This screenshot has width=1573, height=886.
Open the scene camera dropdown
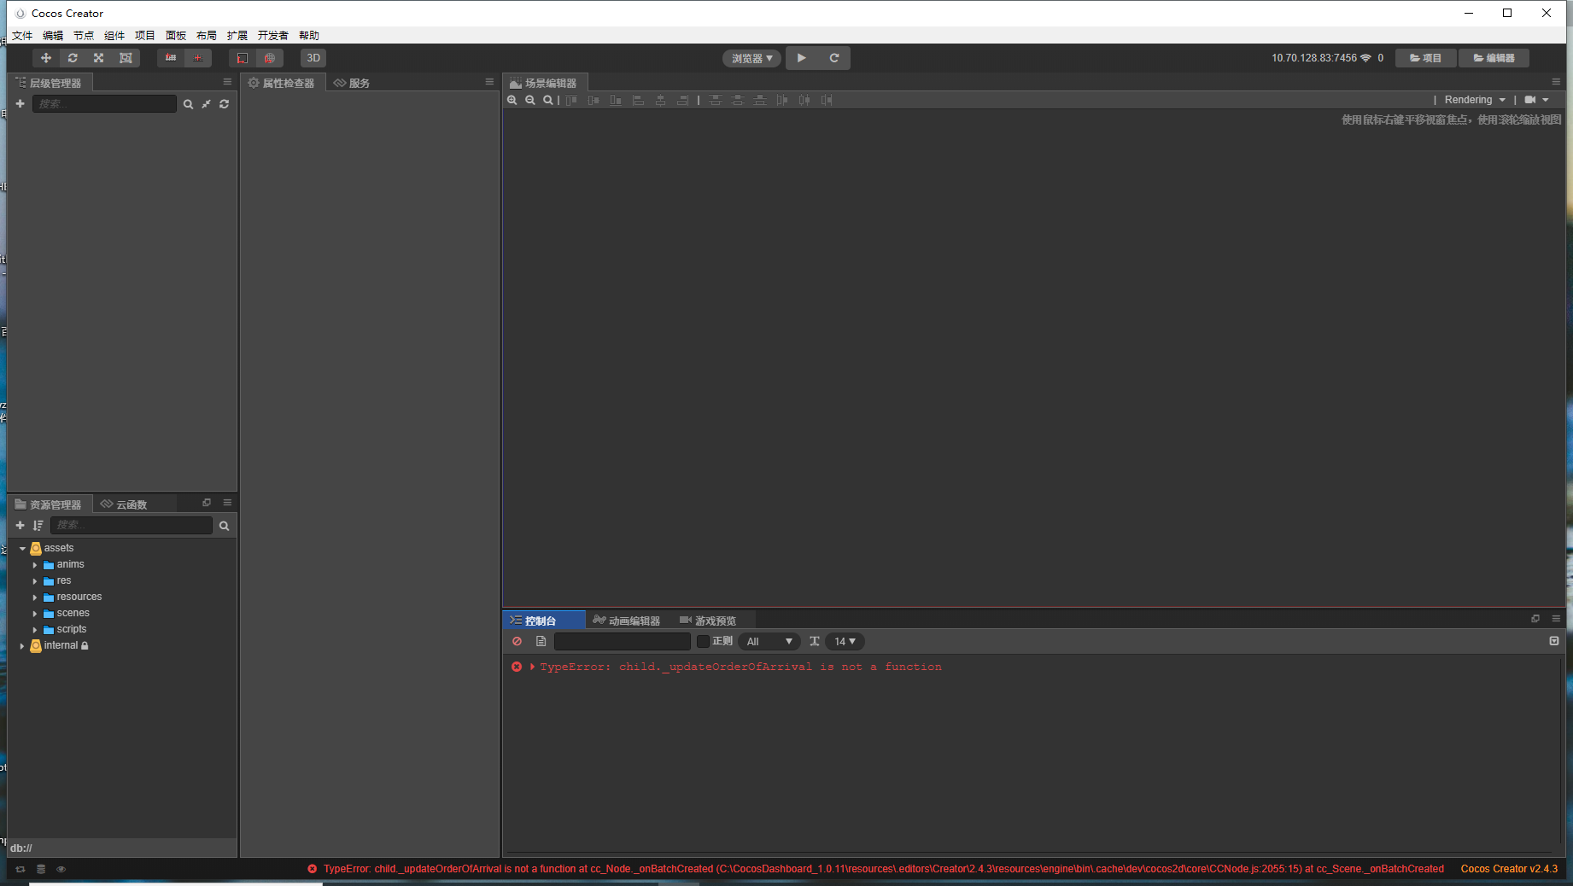[x=1536, y=100]
